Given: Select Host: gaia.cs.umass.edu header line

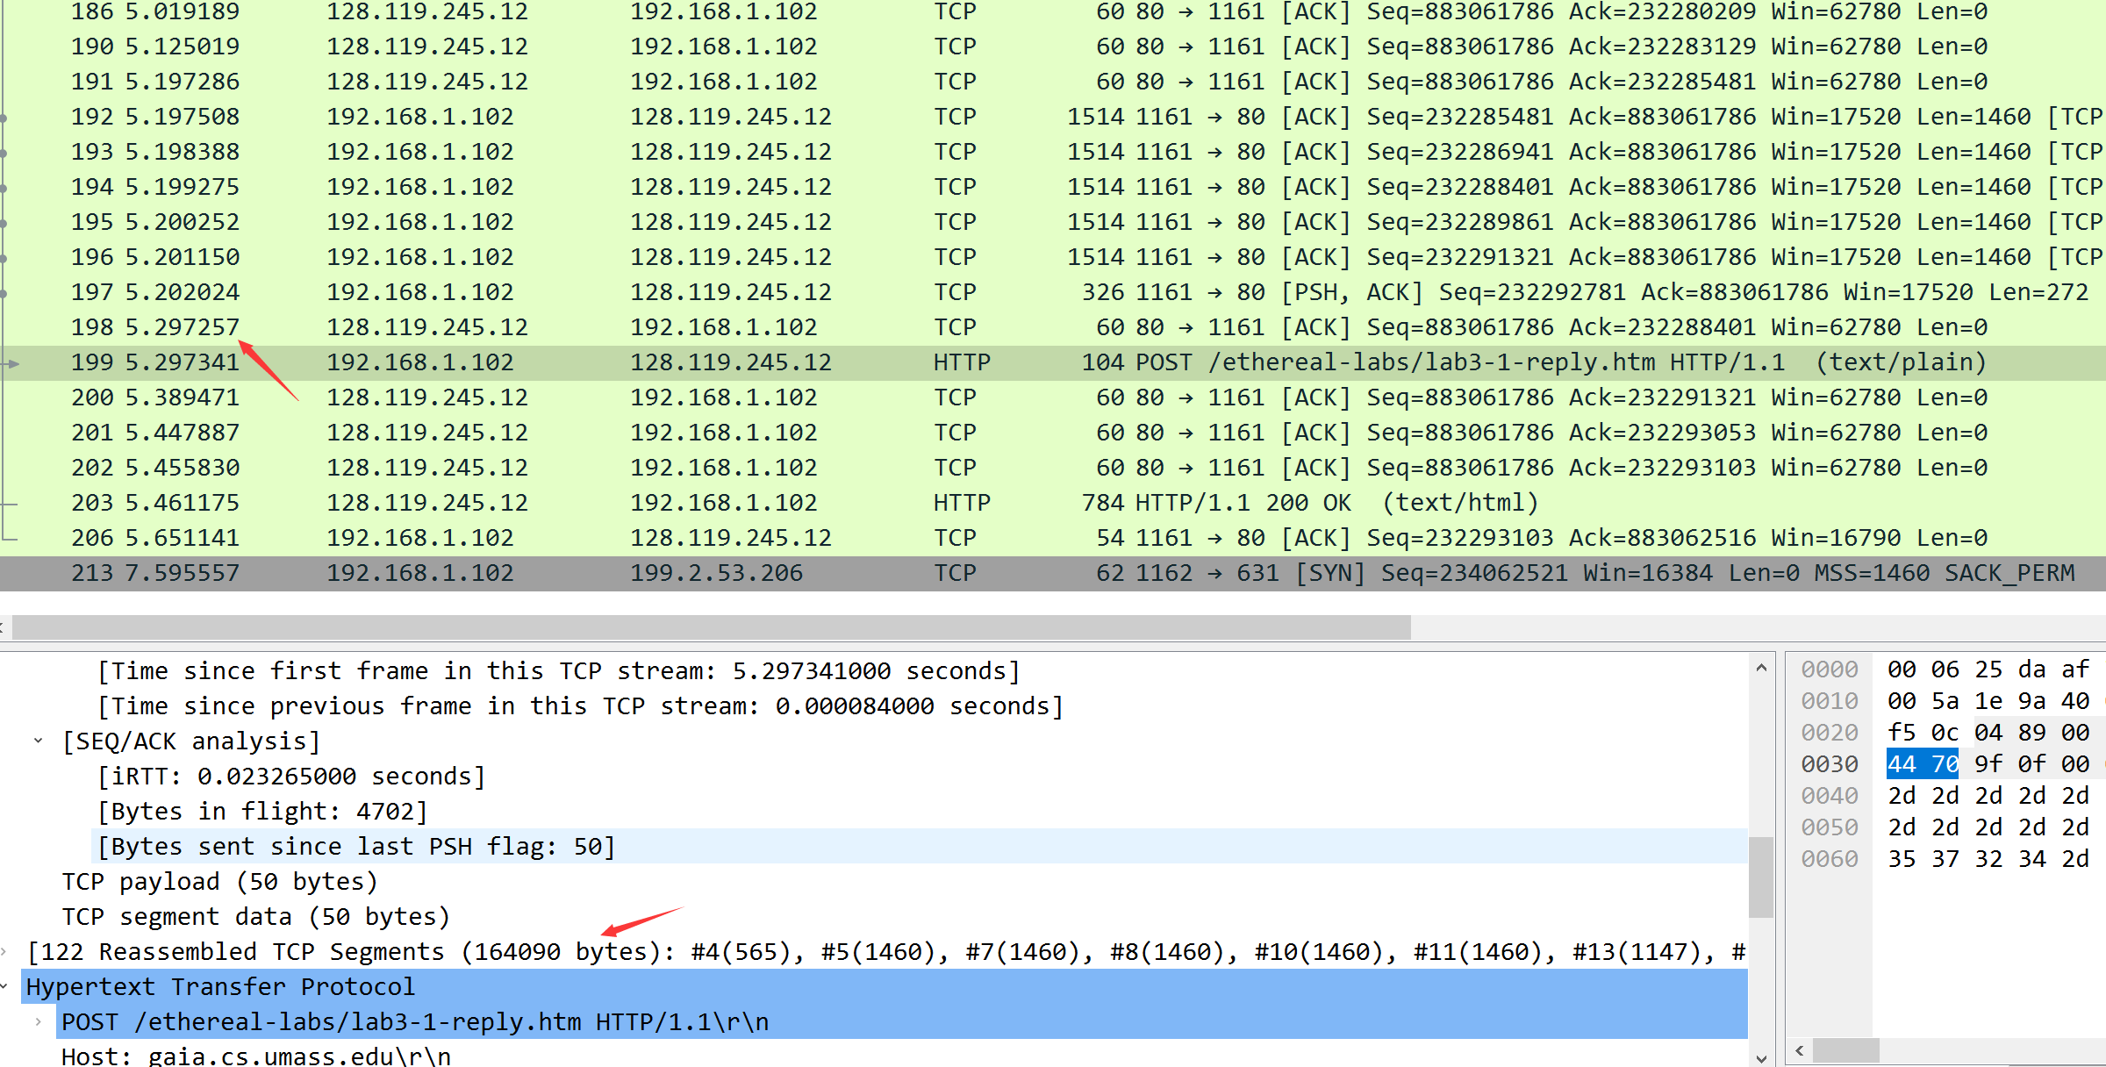Looking at the screenshot, I should pyautogui.click(x=256, y=1056).
